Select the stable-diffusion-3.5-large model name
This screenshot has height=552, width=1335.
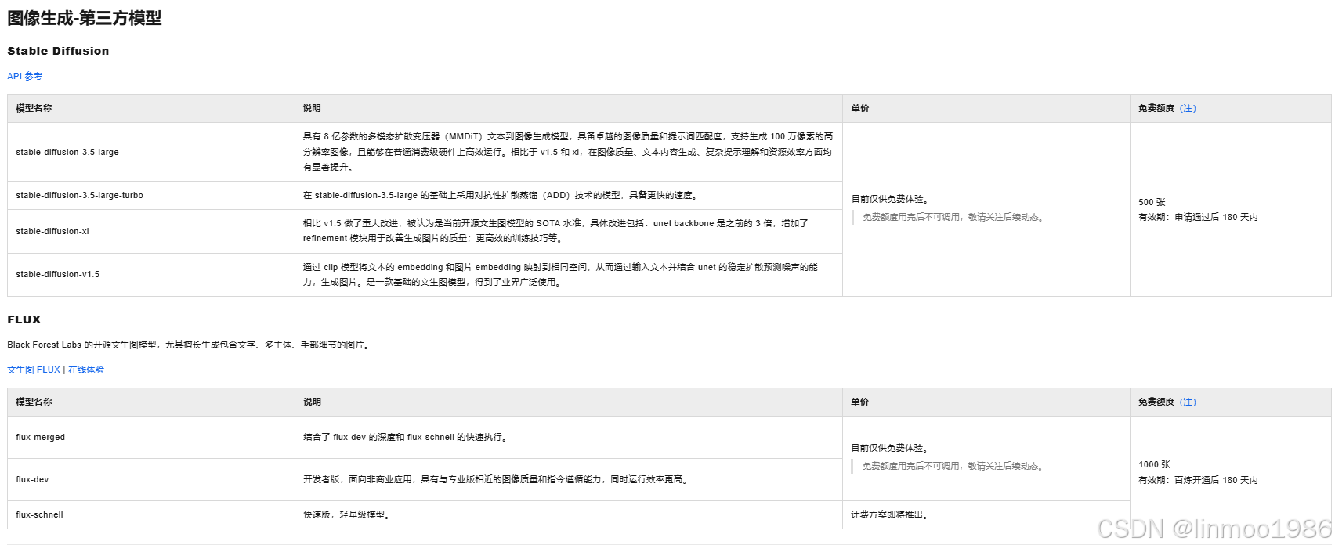pos(67,152)
